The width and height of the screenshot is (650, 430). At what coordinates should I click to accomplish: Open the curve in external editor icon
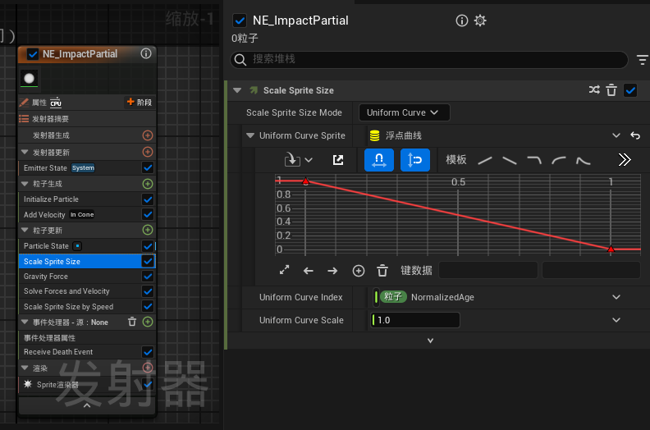click(338, 160)
